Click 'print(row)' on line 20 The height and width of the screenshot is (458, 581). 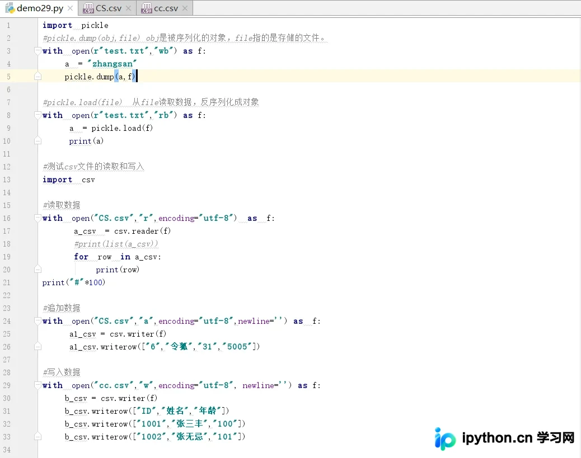tap(118, 270)
